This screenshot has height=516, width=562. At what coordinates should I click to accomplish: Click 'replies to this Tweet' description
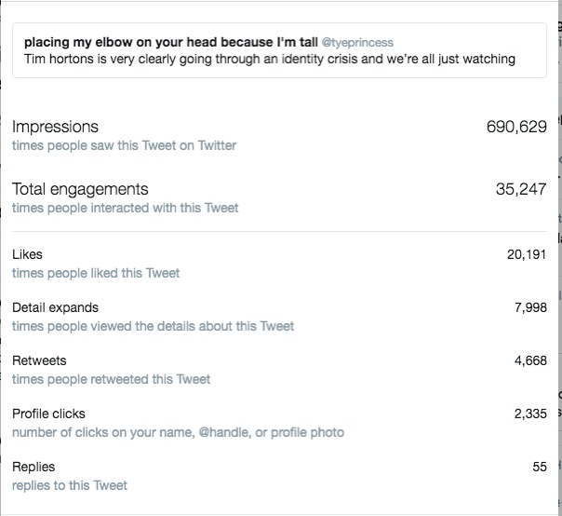(70, 485)
